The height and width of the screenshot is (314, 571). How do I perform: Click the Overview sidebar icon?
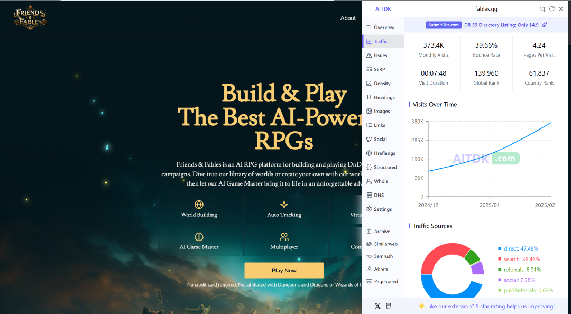click(x=369, y=27)
